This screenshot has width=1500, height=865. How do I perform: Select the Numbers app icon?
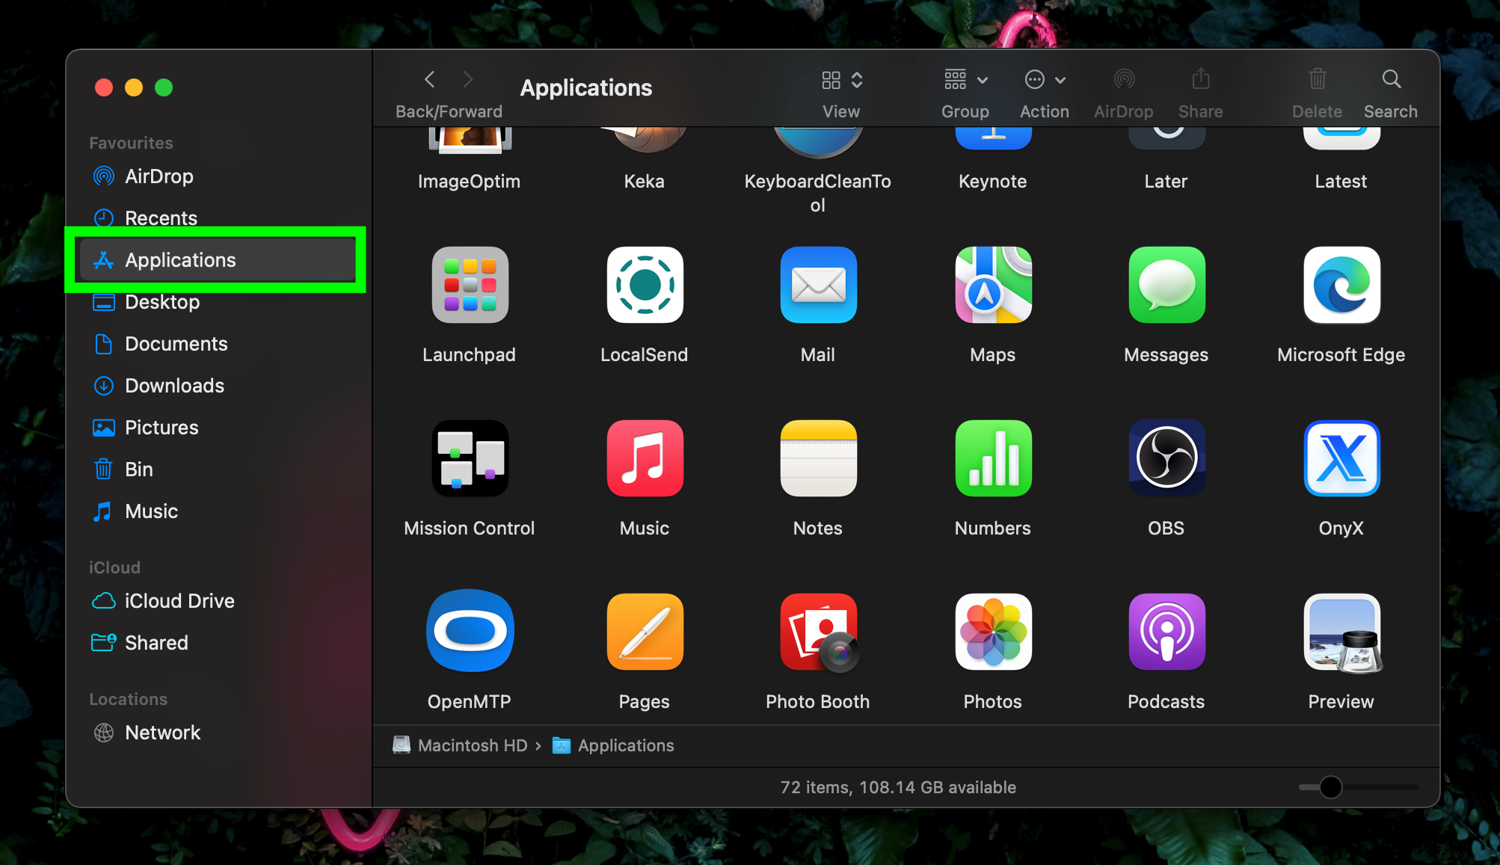tap(993, 458)
